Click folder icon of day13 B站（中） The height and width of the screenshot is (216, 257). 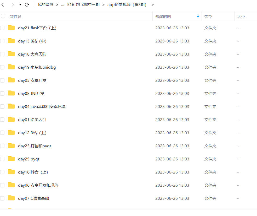(x=11, y=41)
